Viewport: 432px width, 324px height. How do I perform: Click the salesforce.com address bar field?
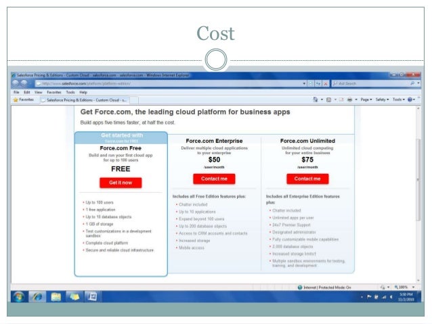[x=169, y=83]
